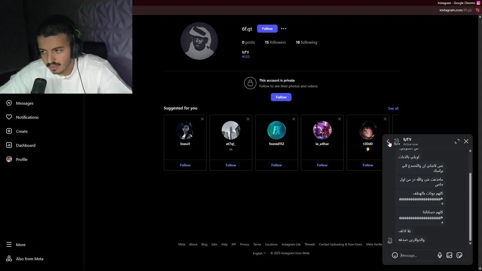Open 15 followers list

coord(275,42)
